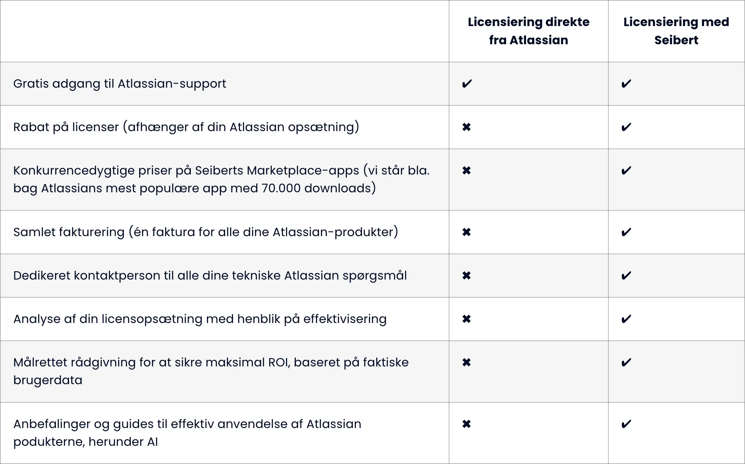Click checkmark for Atlassian-support under direct Atlassian

click(467, 84)
